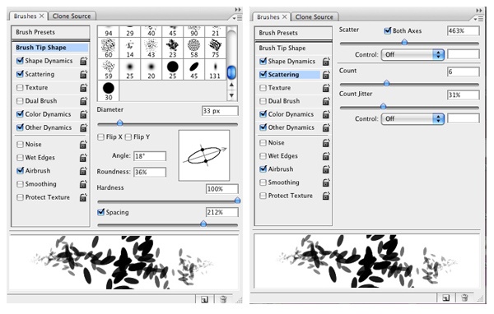Click the brush angle preview diagram
494x314 pixels.
click(204, 155)
